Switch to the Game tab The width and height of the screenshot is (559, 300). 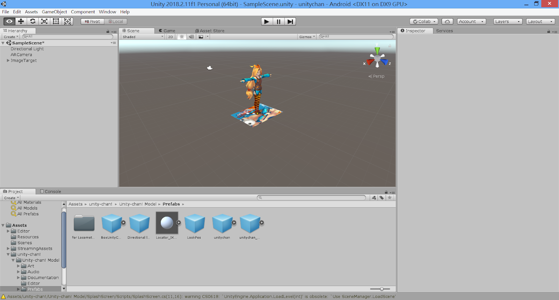[x=167, y=31]
